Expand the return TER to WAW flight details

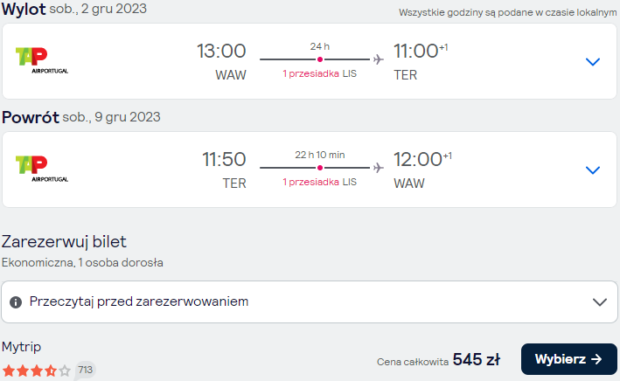click(592, 170)
